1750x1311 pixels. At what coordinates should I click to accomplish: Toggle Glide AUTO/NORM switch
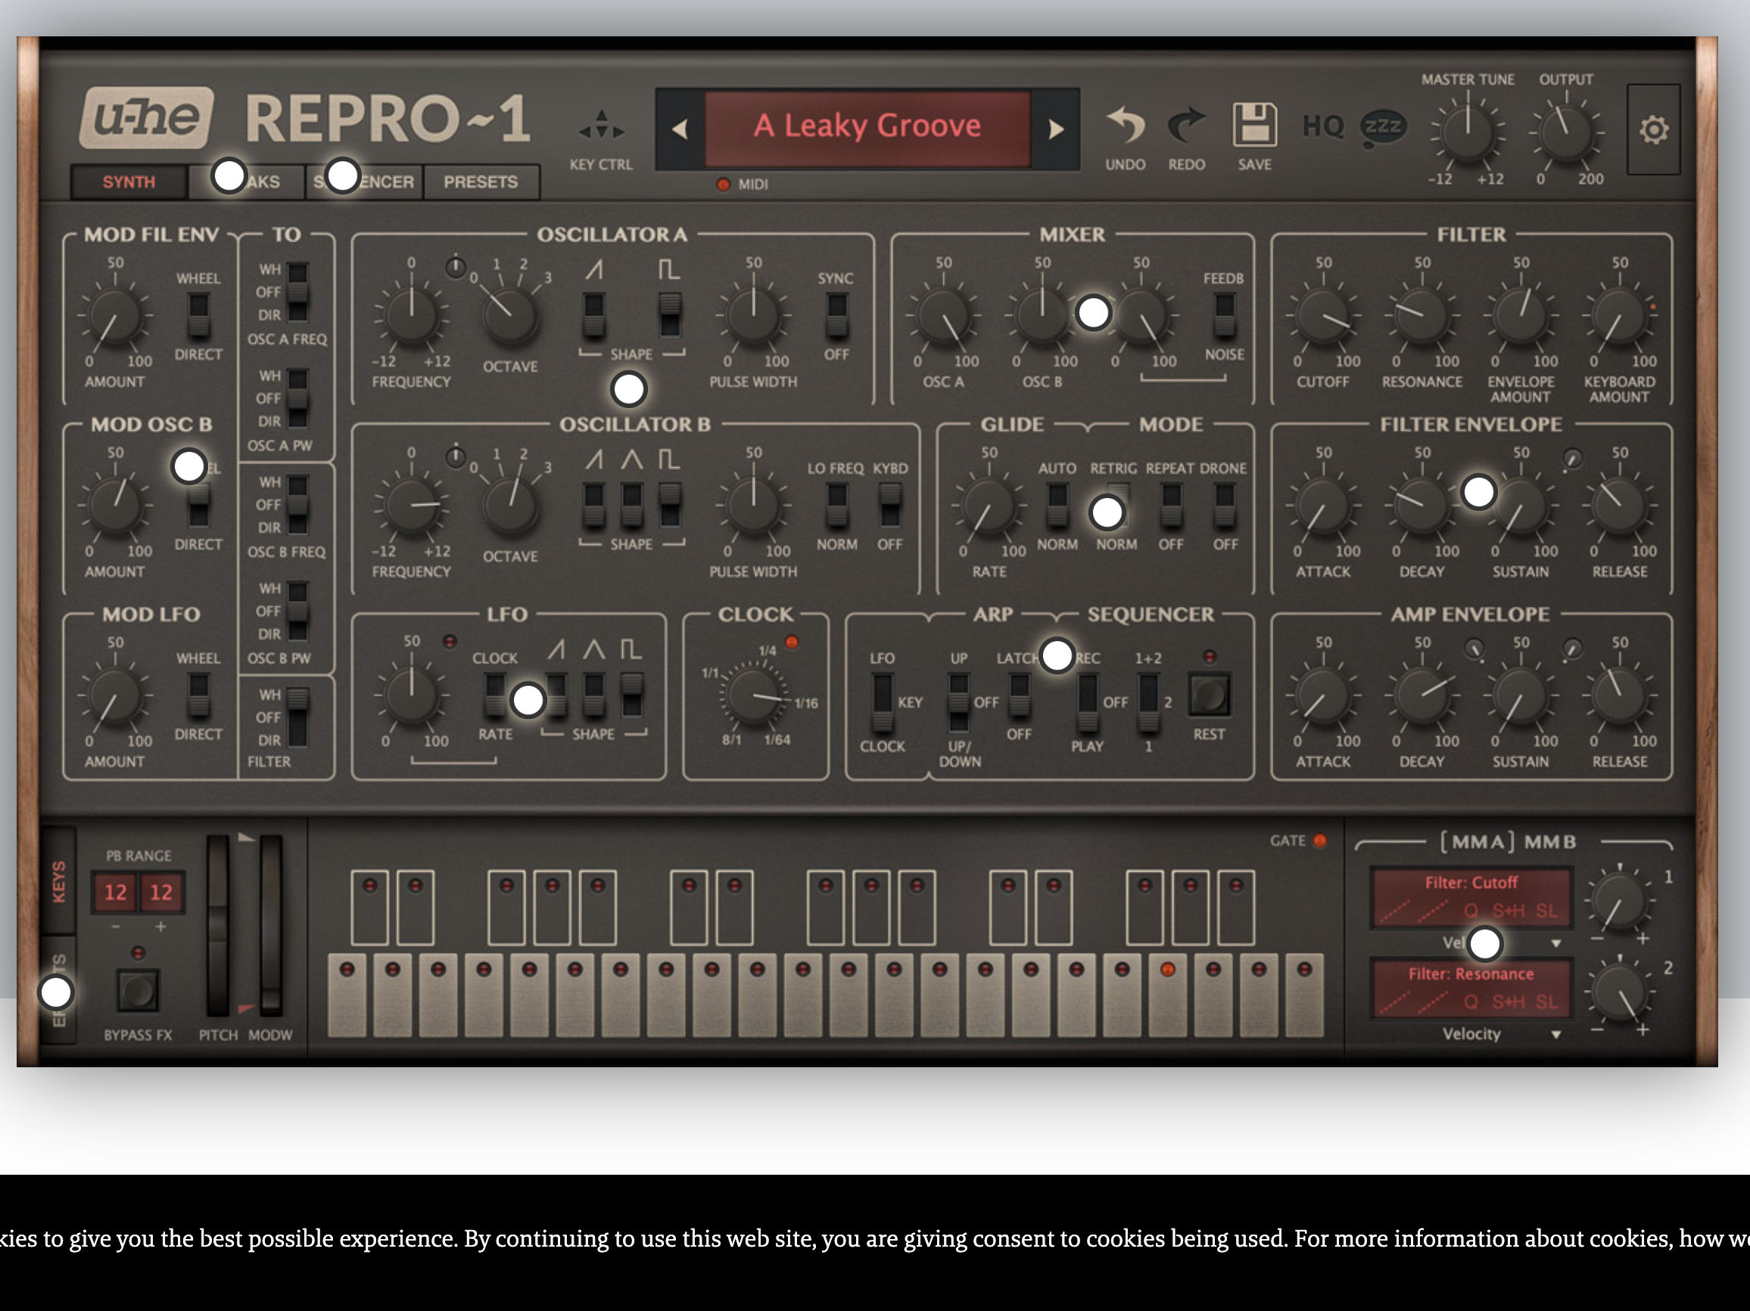point(1057,506)
